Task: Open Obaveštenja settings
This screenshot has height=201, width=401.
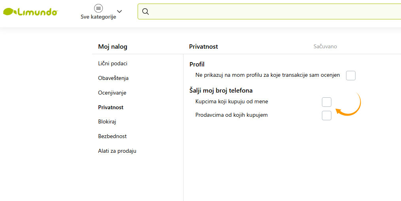Action: (113, 78)
